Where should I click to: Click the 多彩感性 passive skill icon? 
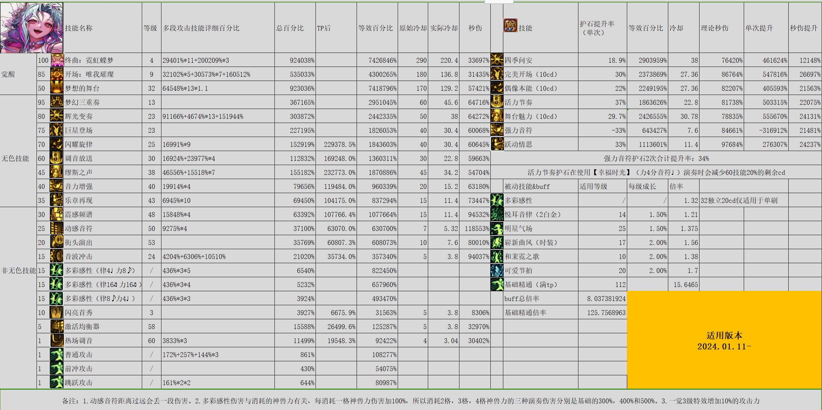(497, 199)
